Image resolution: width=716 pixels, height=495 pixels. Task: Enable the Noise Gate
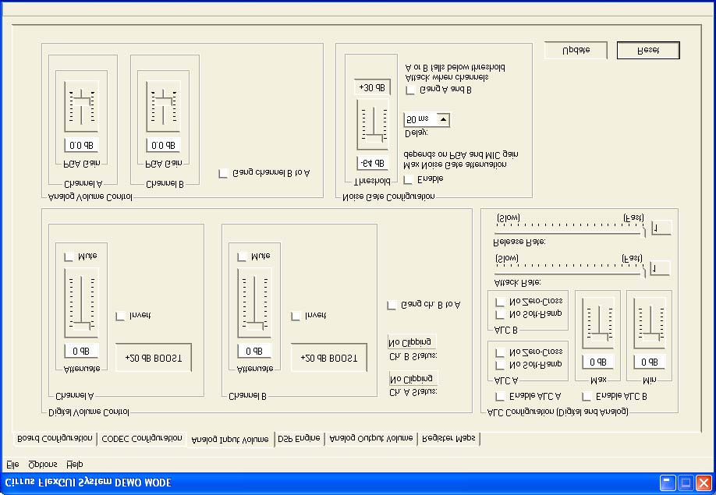click(x=409, y=178)
